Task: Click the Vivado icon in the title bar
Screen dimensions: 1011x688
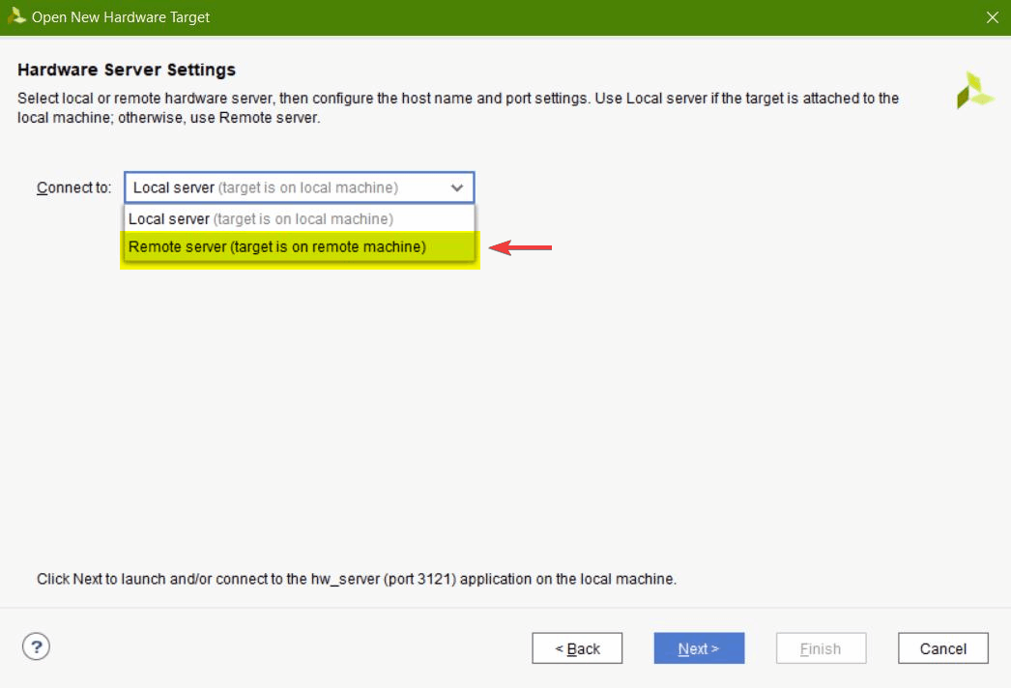Action: (16, 16)
